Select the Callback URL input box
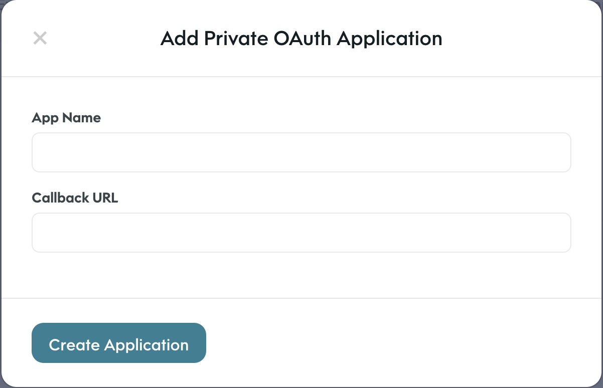Screen dimensions: 603x388 [301, 233]
